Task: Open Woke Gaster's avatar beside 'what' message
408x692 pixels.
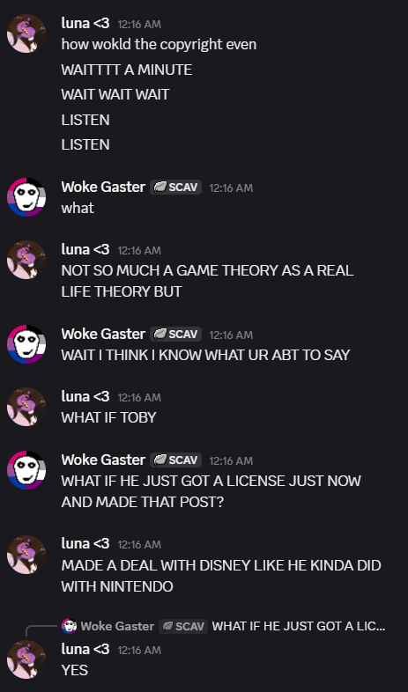Action: pos(26,197)
